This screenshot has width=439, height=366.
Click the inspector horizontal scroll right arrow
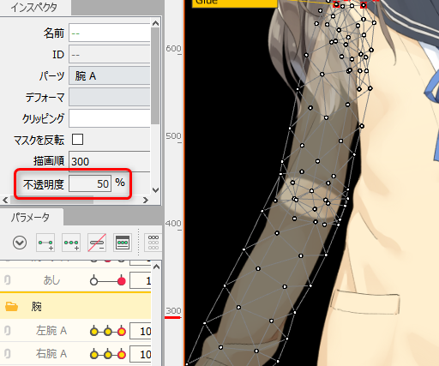pyautogui.click(x=146, y=201)
